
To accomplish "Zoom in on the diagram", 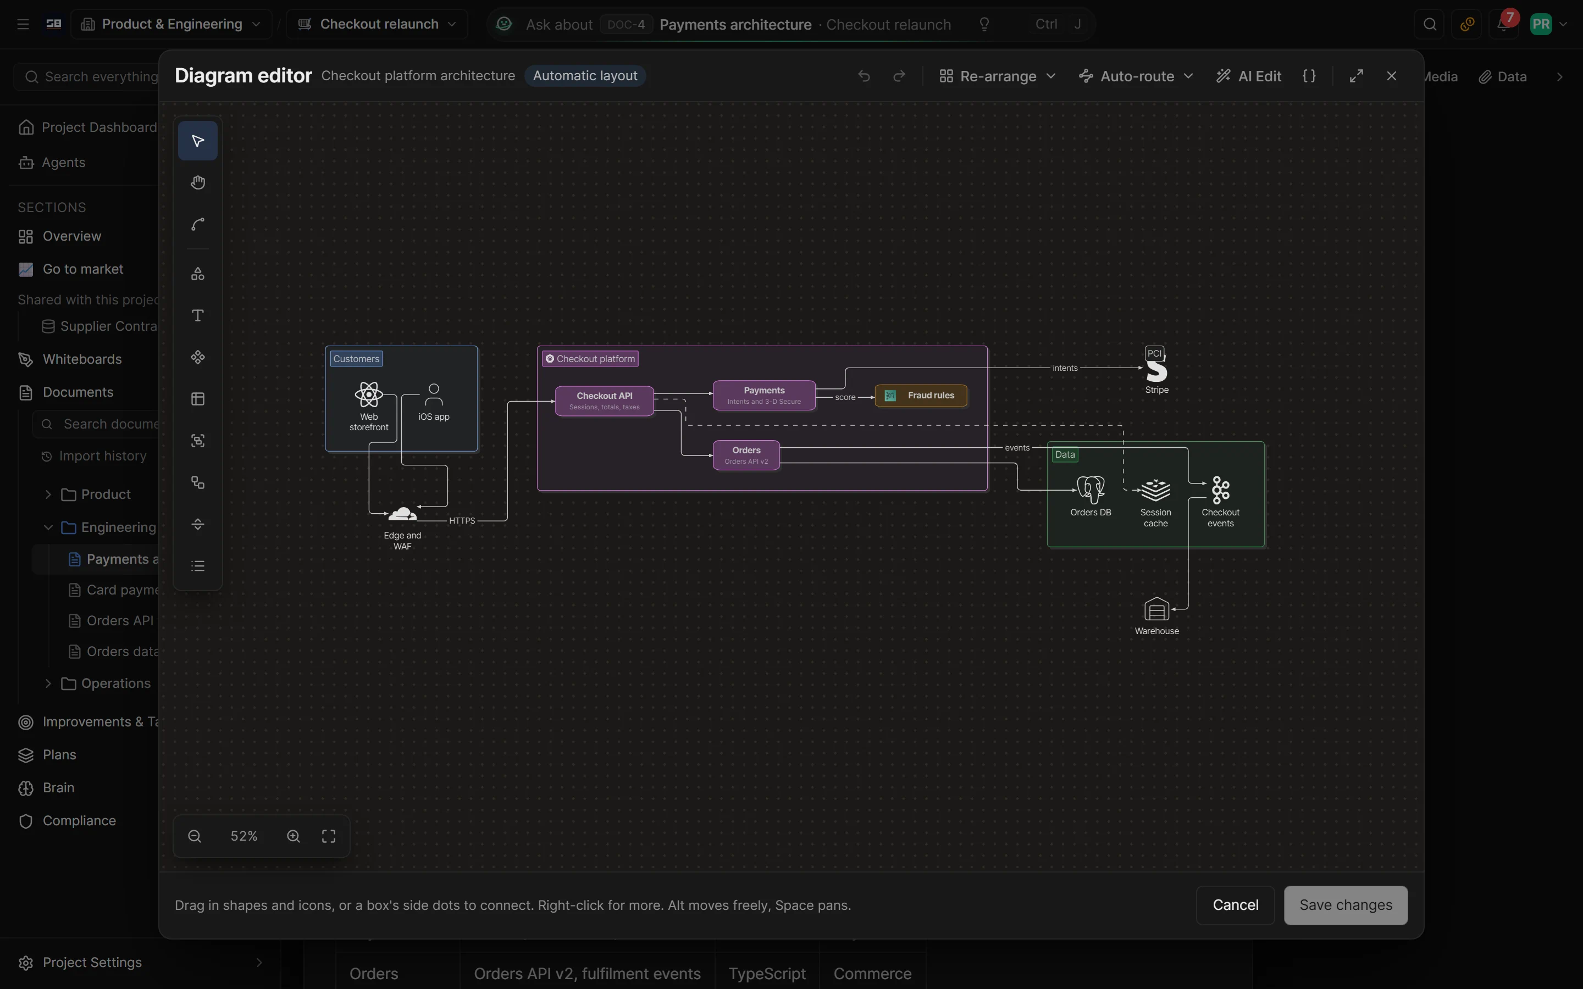I will click(x=294, y=836).
